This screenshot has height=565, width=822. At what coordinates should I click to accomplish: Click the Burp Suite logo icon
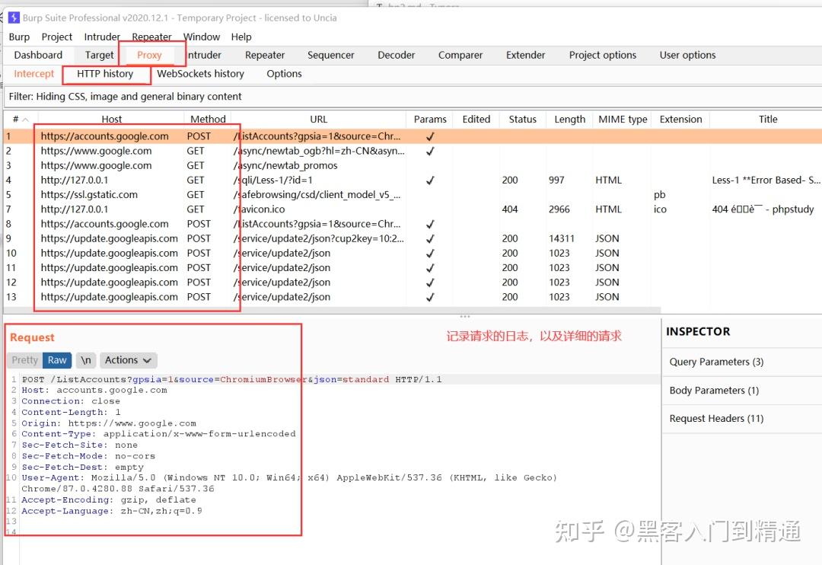[x=14, y=18]
